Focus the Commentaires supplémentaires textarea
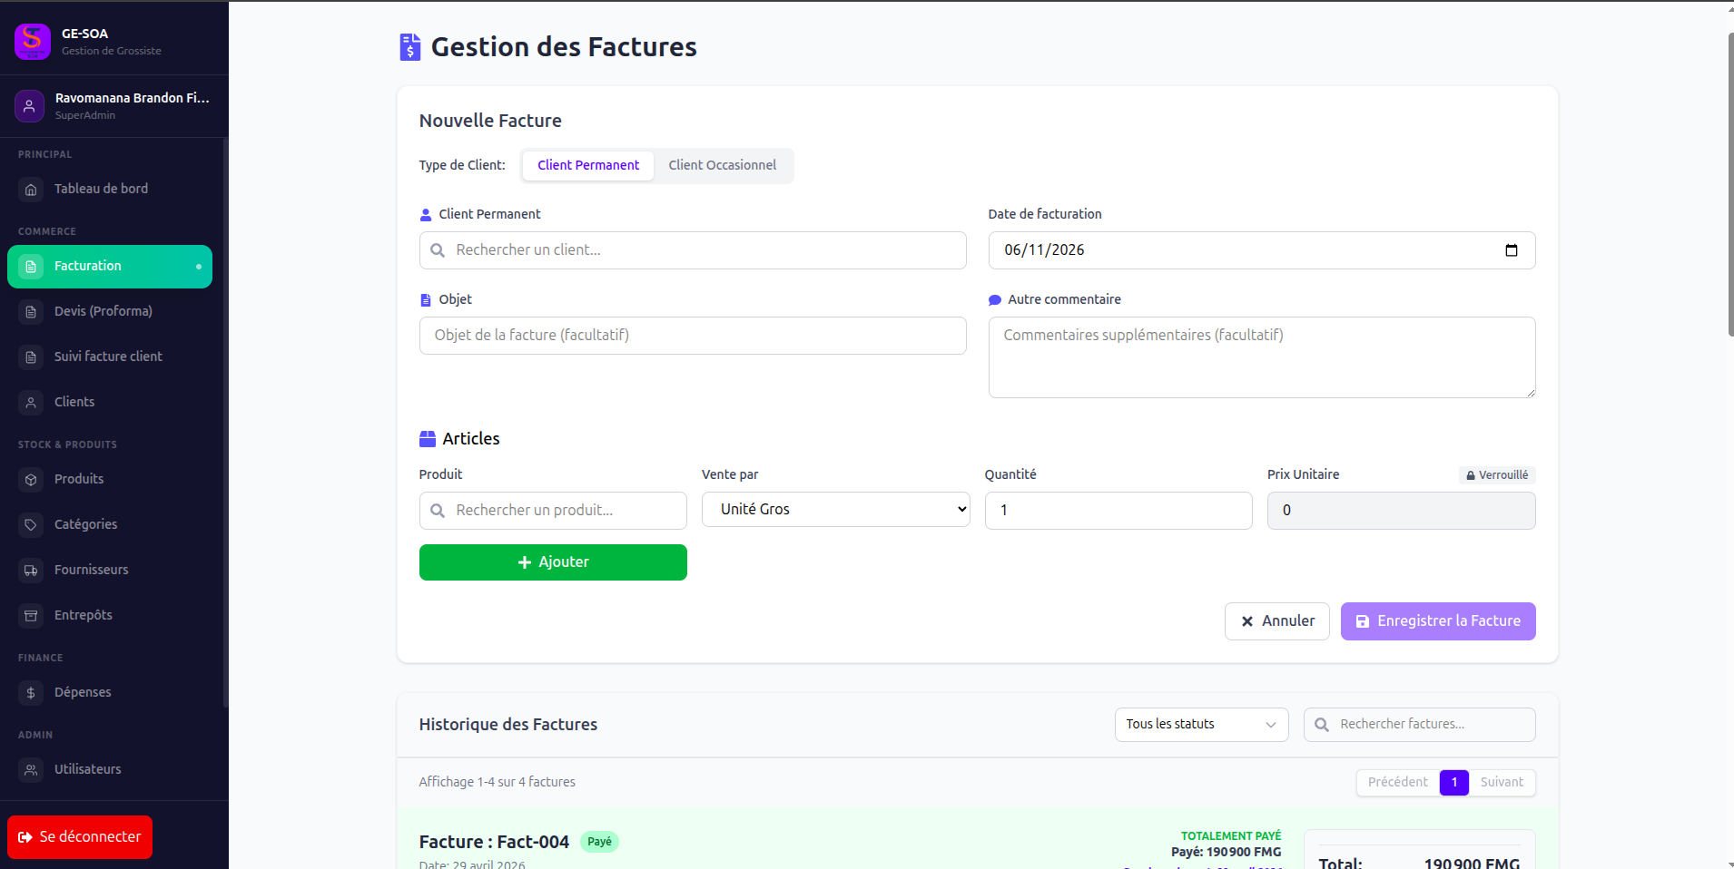The image size is (1734, 869). tap(1262, 357)
